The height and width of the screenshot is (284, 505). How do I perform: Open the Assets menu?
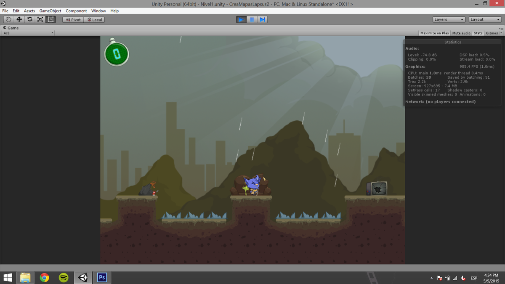[x=29, y=11]
